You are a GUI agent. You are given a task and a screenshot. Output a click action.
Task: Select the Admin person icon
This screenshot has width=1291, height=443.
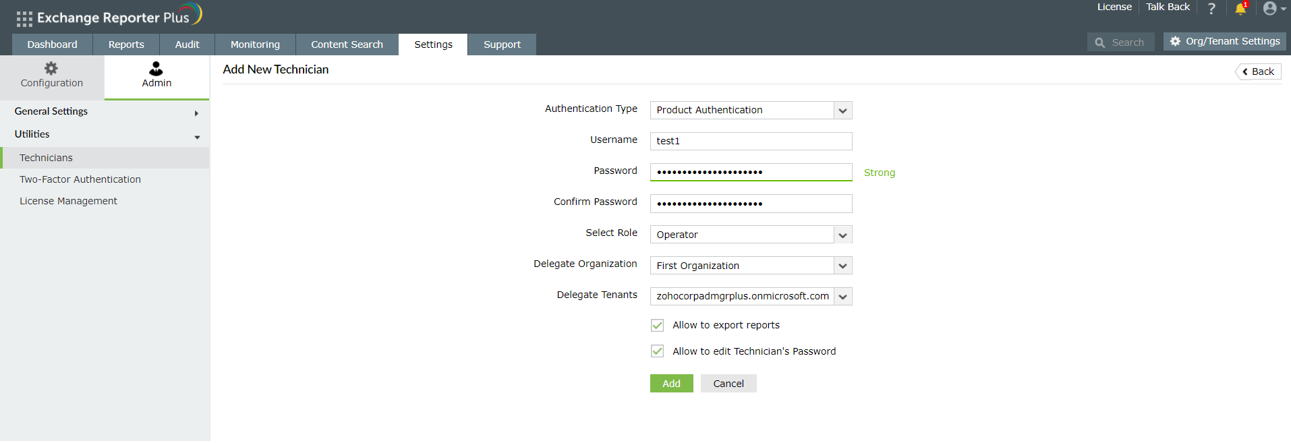tap(156, 68)
